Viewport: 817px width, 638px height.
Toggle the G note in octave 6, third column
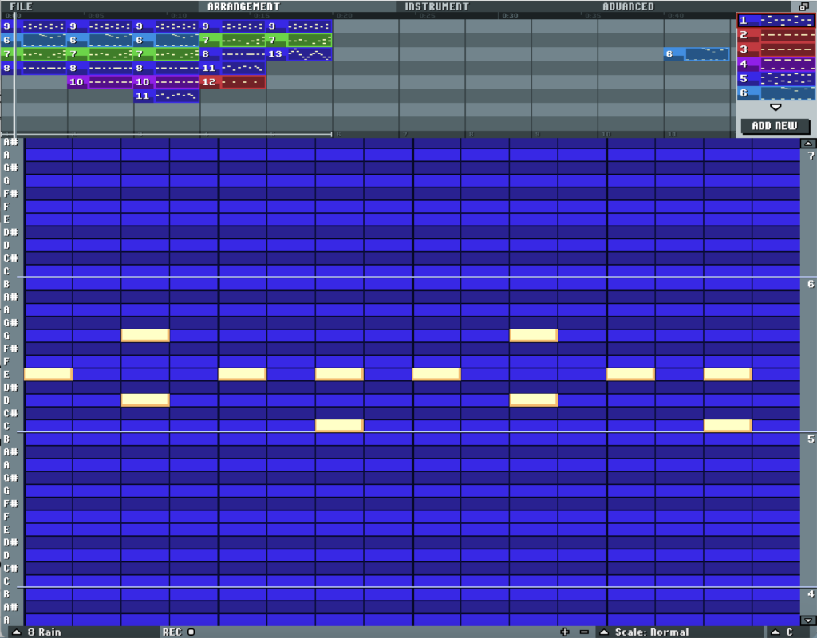tap(145, 336)
